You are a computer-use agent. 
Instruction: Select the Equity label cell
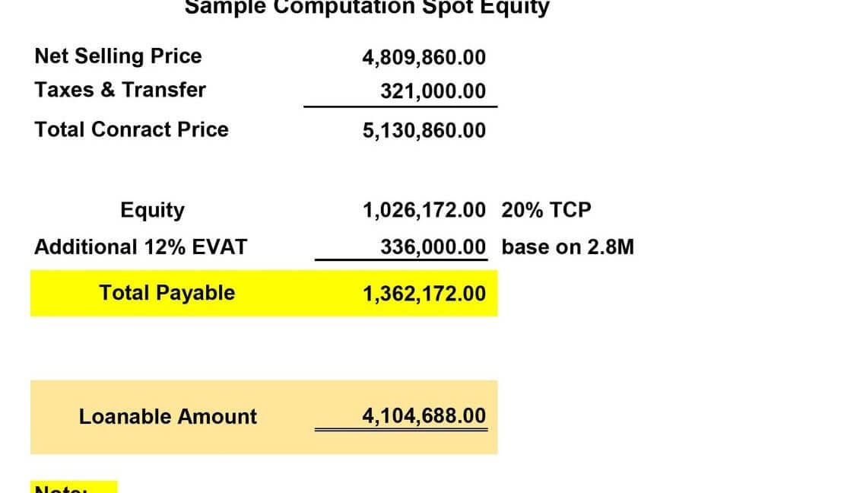coord(152,210)
